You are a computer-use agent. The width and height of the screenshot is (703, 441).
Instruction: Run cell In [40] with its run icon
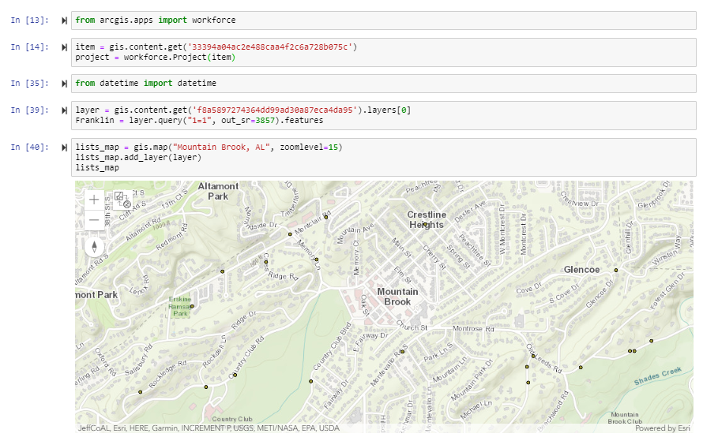point(64,148)
